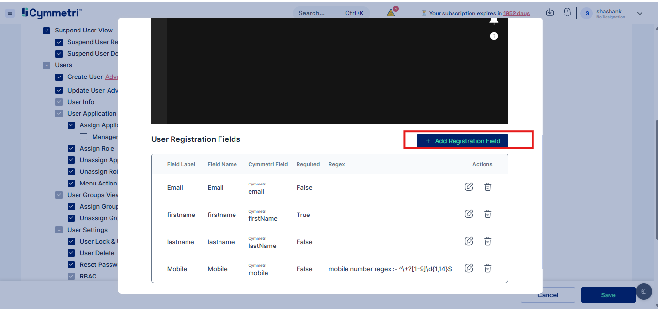Image resolution: width=658 pixels, height=309 pixels.
Task: Open Advanced link next to Update User
Action: tap(112, 91)
